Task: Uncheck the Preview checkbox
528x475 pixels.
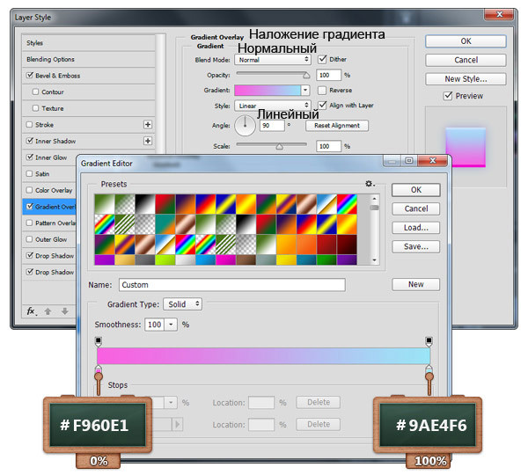Action: 448,96
